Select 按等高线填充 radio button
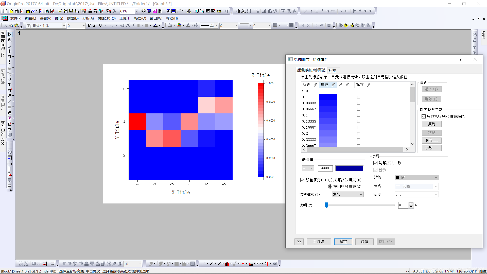The height and width of the screenshot is (274, 487). tap(330, 180)
